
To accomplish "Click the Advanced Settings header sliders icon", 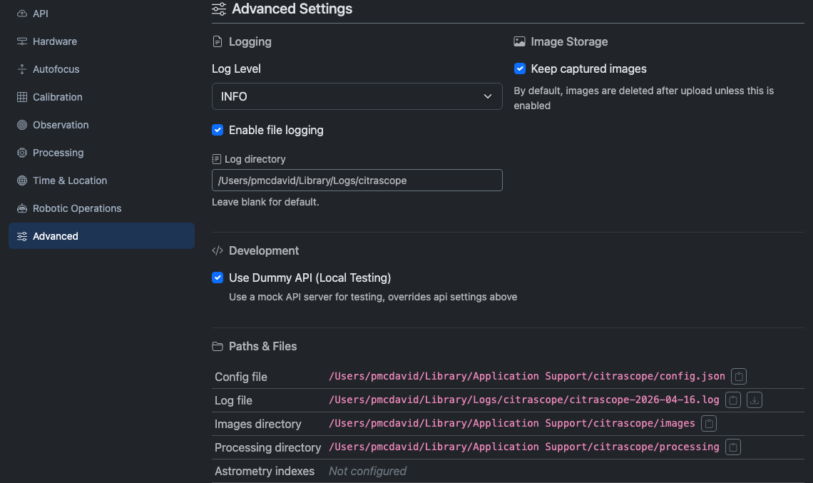I will (x=219, y=9).
